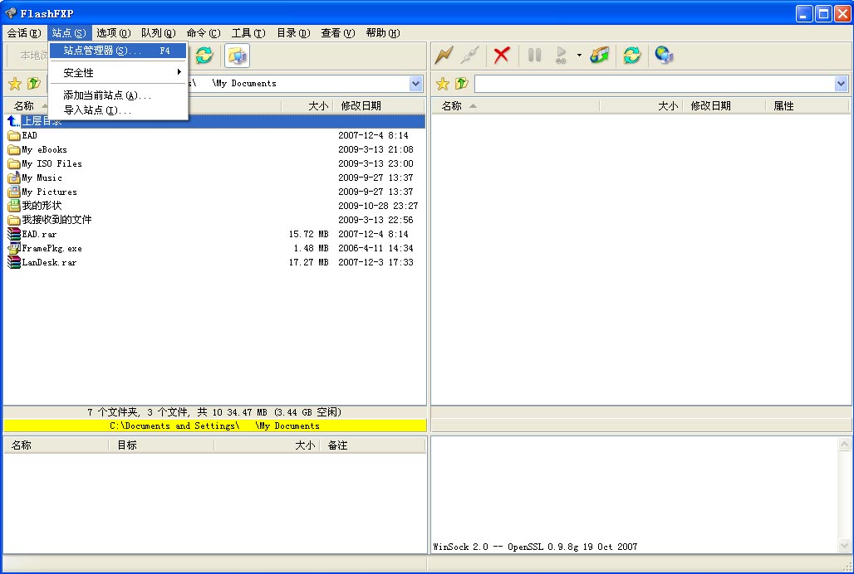This screenshot has width=854, height=574.
Task: Sort the left pane by 修改日期 column
Action: pyautogui.click(x=380, y=105)
